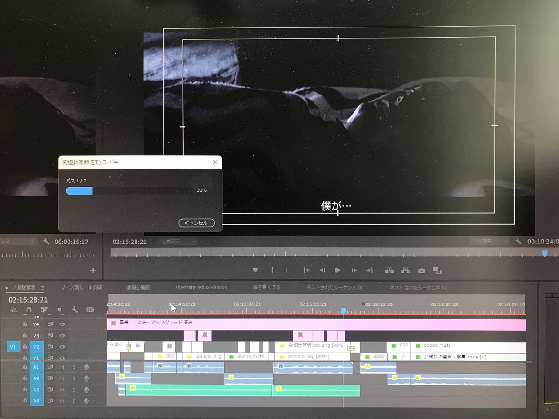Click the Lift button
Image resolution: width=559 pixels, height=419 pixels.
[389, 270]
